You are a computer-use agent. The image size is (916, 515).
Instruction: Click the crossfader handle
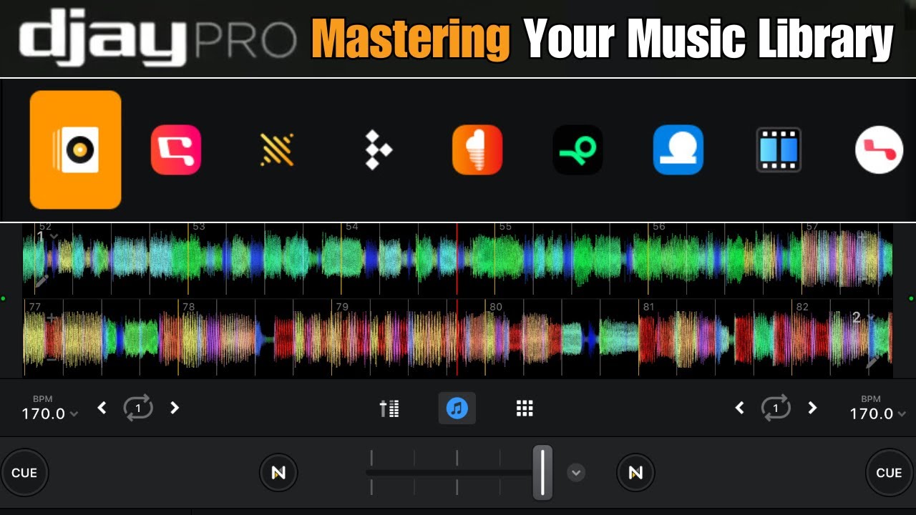pyautogui.click(x=542, y=472)
